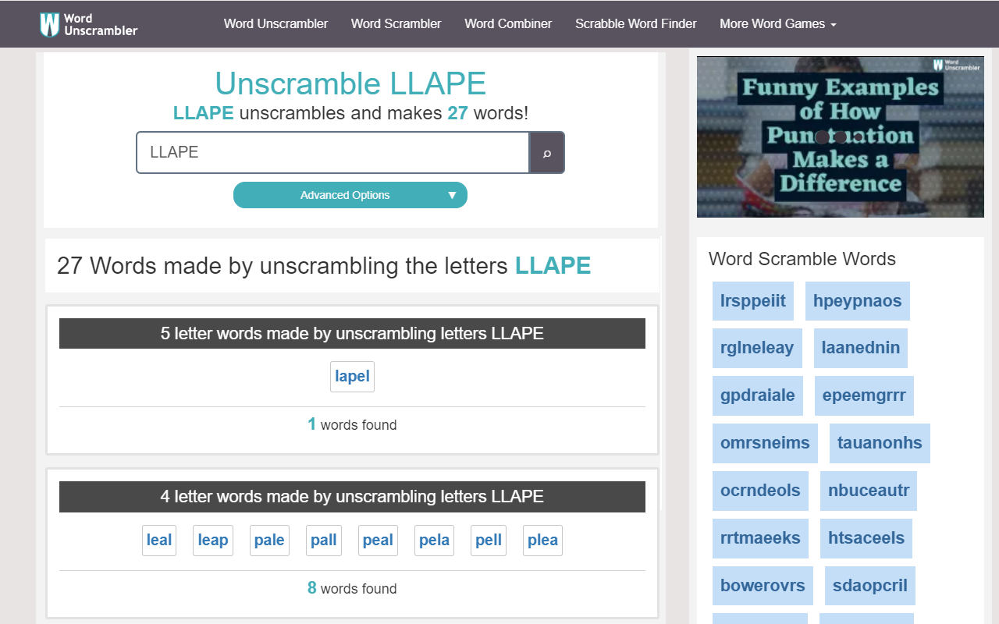
Task: Select the word leap
Action: point(212,540)
